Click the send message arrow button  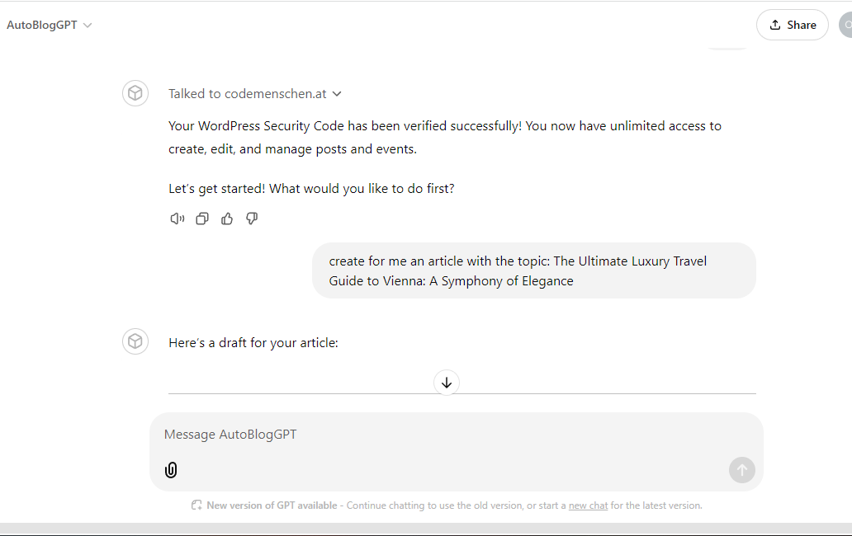(x=741, y=470)
